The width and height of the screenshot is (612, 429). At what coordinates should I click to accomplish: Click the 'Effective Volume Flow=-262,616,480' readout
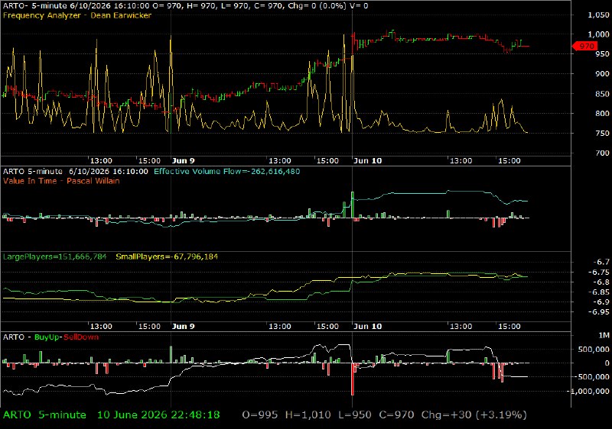[x=226, y=171]
